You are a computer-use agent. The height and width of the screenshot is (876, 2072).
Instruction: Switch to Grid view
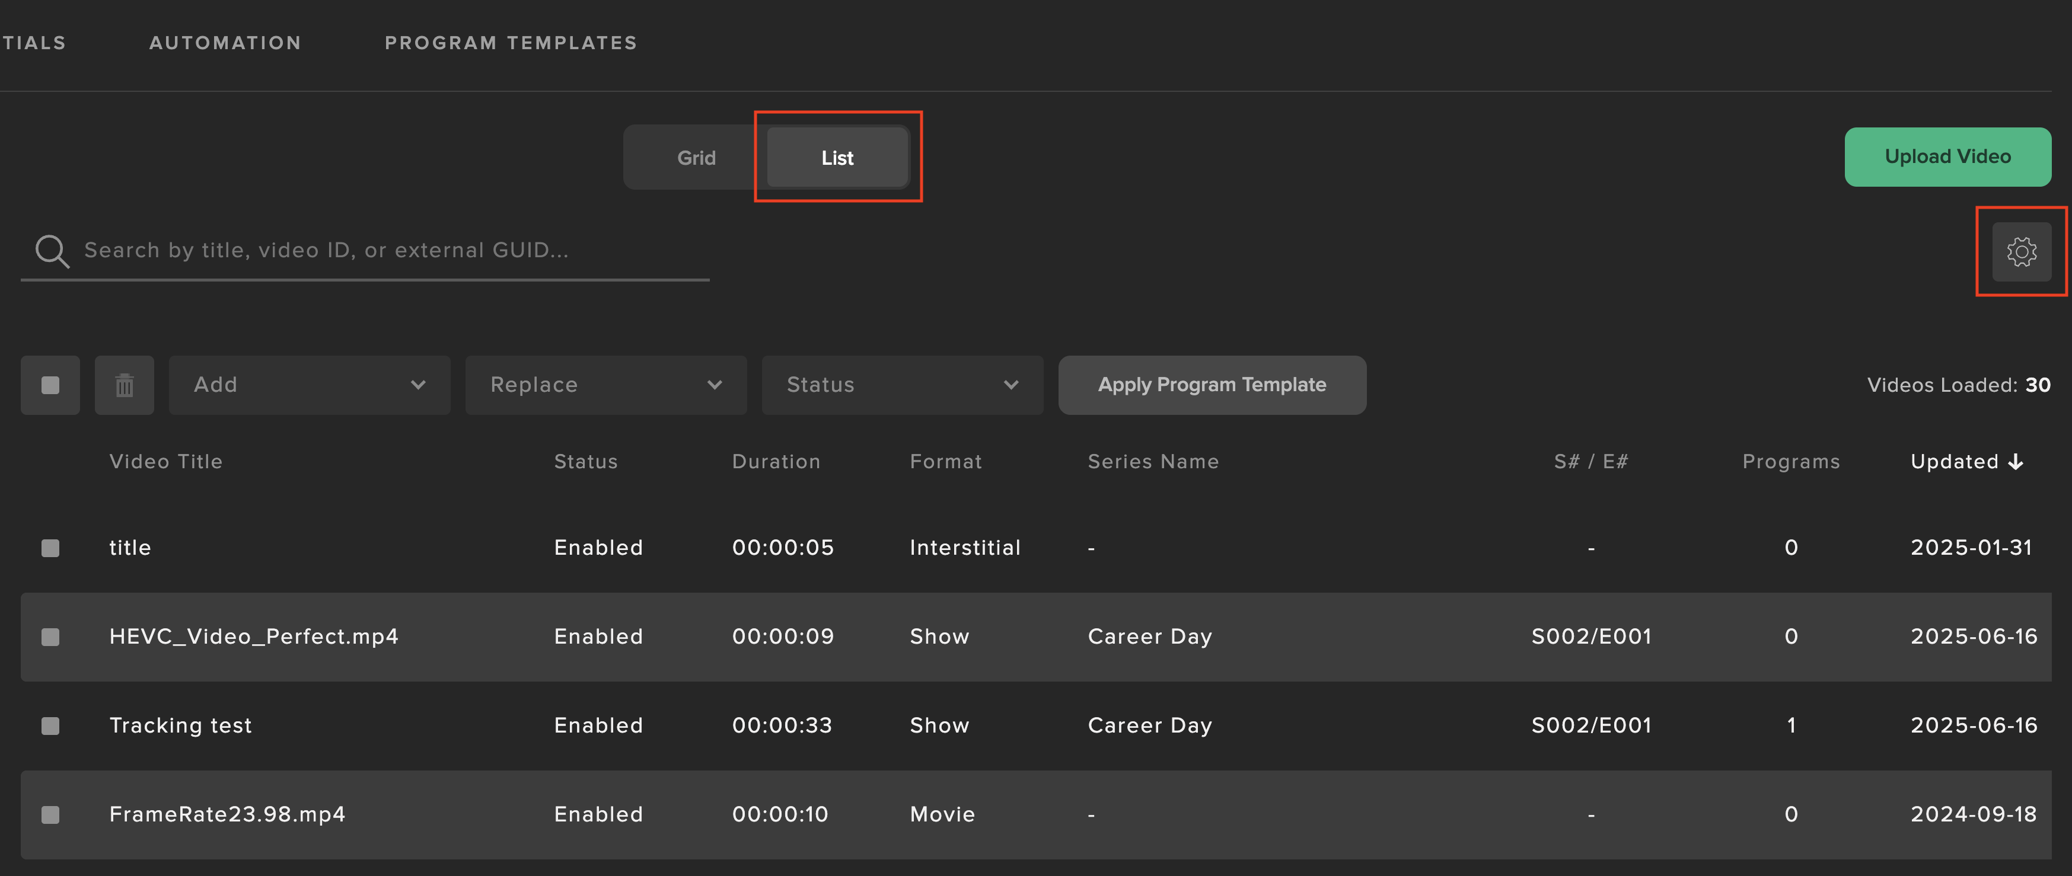696,158
